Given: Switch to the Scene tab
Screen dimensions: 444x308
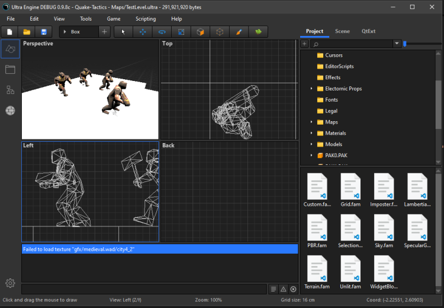Looking at the screenshot, I should tap(342, 31).
